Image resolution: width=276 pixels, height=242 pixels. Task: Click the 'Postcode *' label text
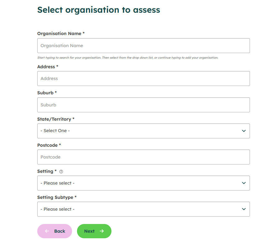point(49,145)
